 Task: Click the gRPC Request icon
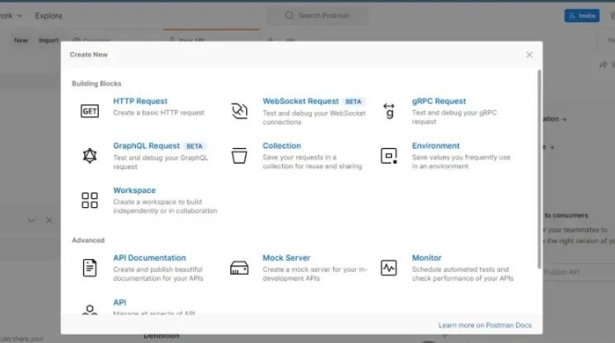click(x=388, y=111)
